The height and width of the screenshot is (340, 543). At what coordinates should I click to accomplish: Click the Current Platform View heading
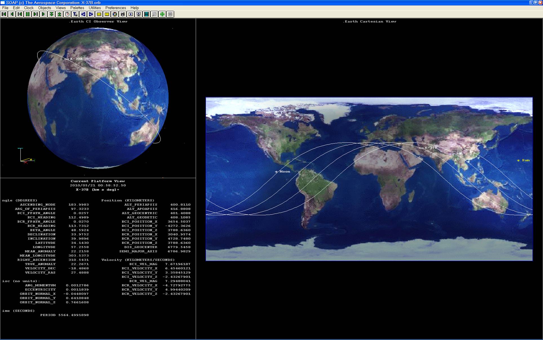tap(98, 181)
